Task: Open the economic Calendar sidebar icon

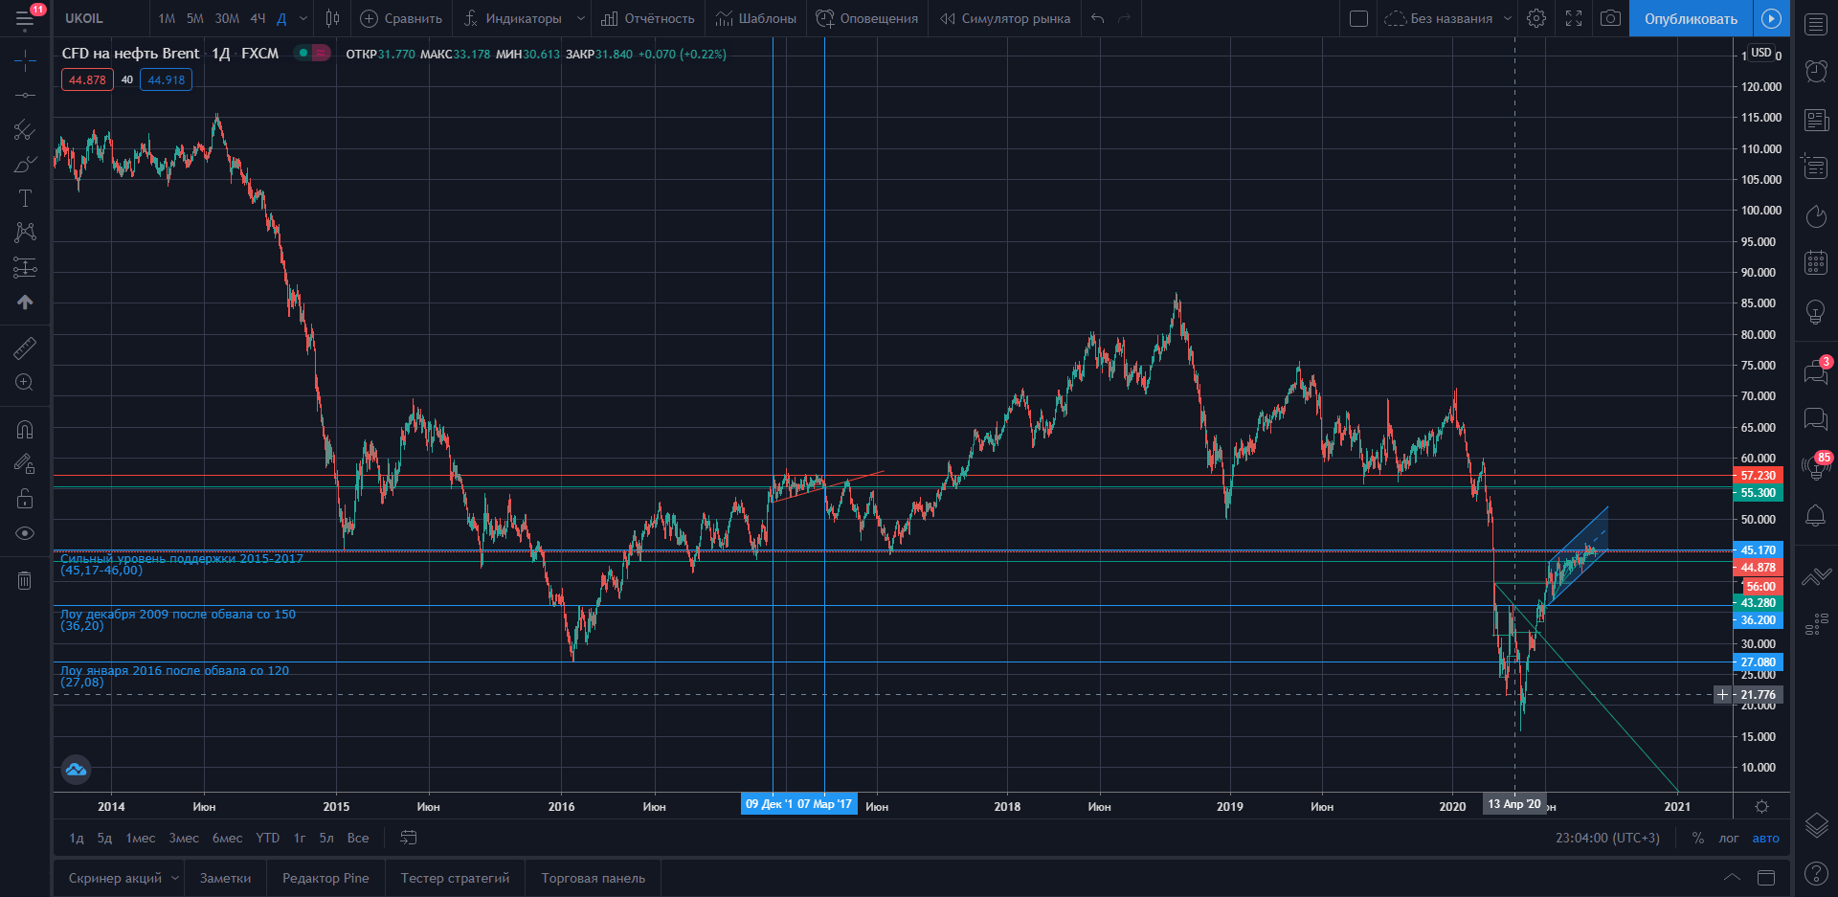Action: click(x=1816, y=262)
